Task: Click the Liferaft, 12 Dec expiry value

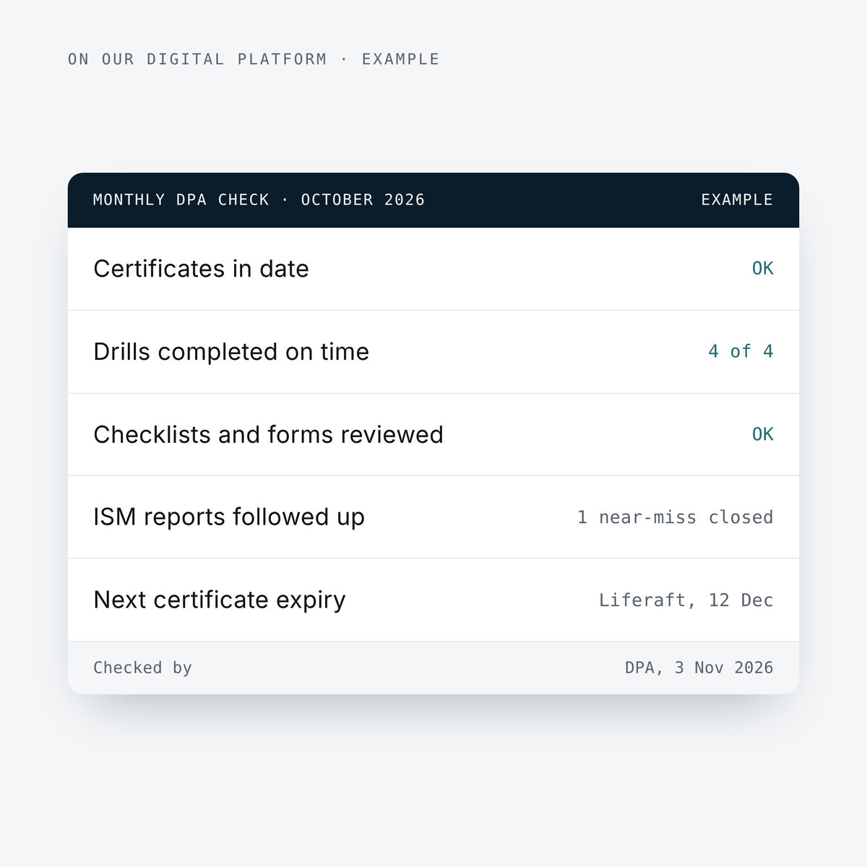Action: (686, 600)
